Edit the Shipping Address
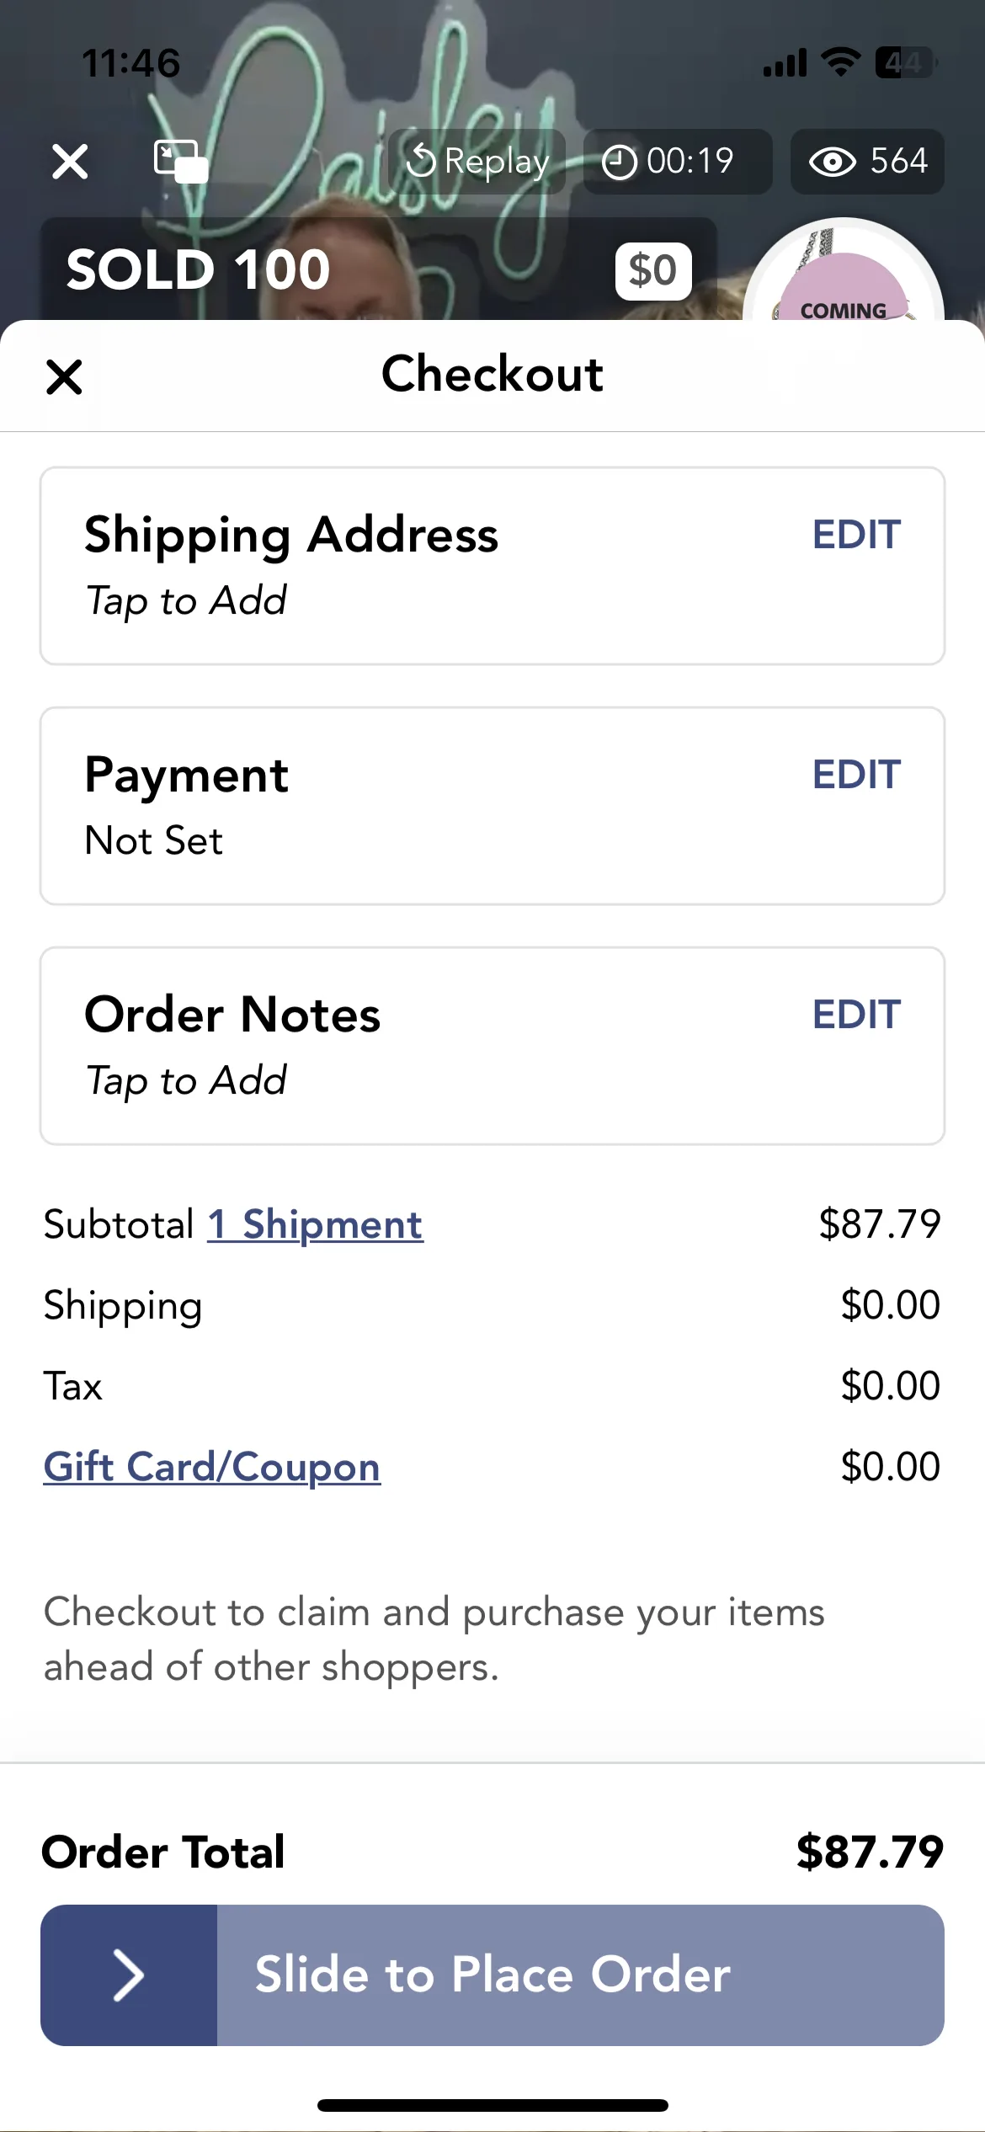The height and width of the screenshot is (2132, 985). click(856, 534)
